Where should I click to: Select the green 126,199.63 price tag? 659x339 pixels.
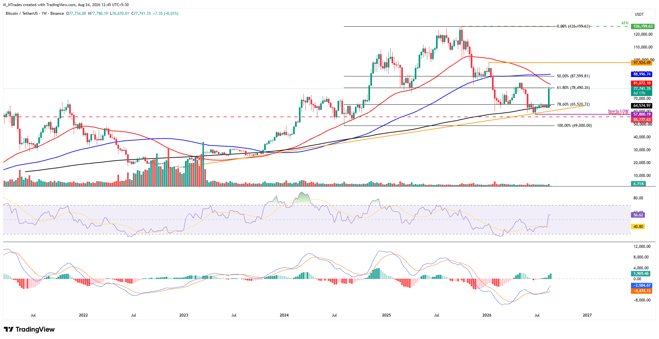point(643,26)
